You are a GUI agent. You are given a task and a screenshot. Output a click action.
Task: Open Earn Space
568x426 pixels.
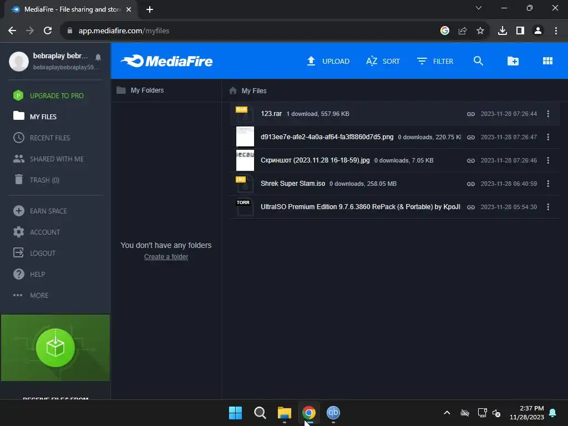coord(40,211)
